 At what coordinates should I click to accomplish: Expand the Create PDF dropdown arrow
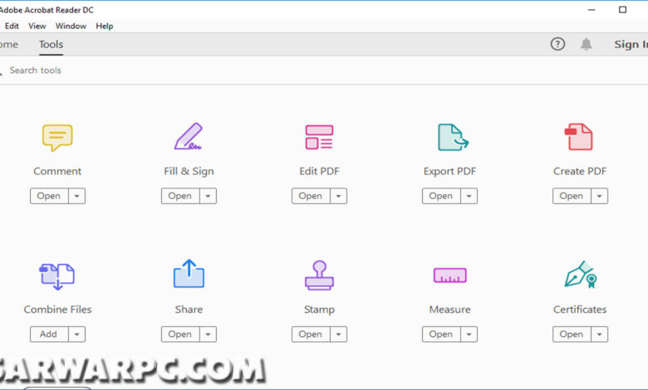point(600,196)
